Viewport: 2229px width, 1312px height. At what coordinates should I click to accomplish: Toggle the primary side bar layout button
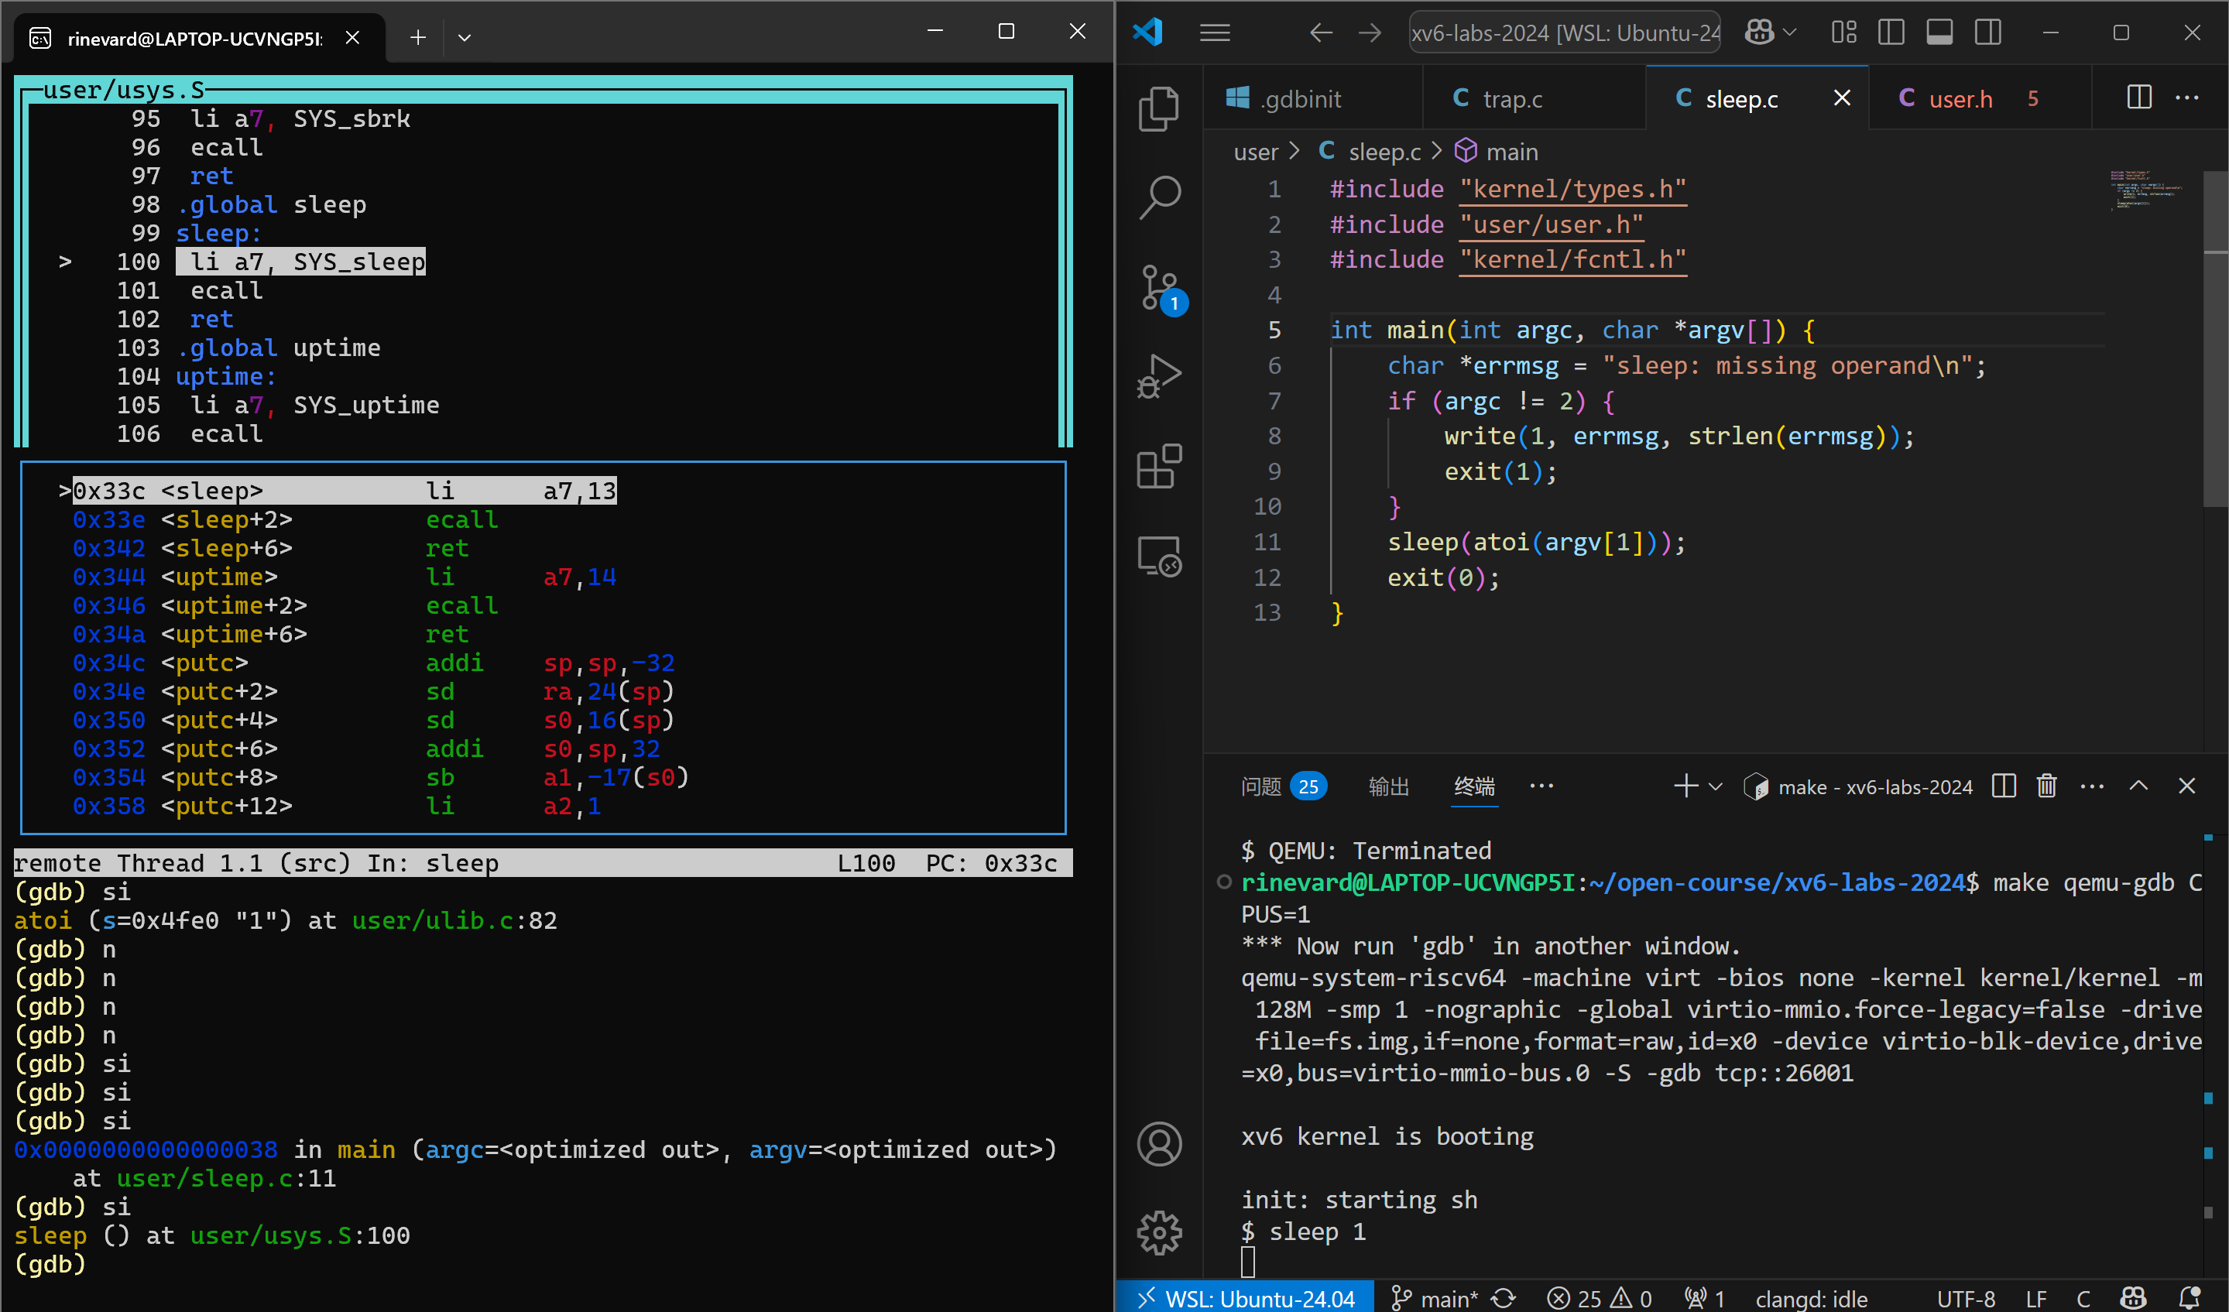tap(1890, 33)
